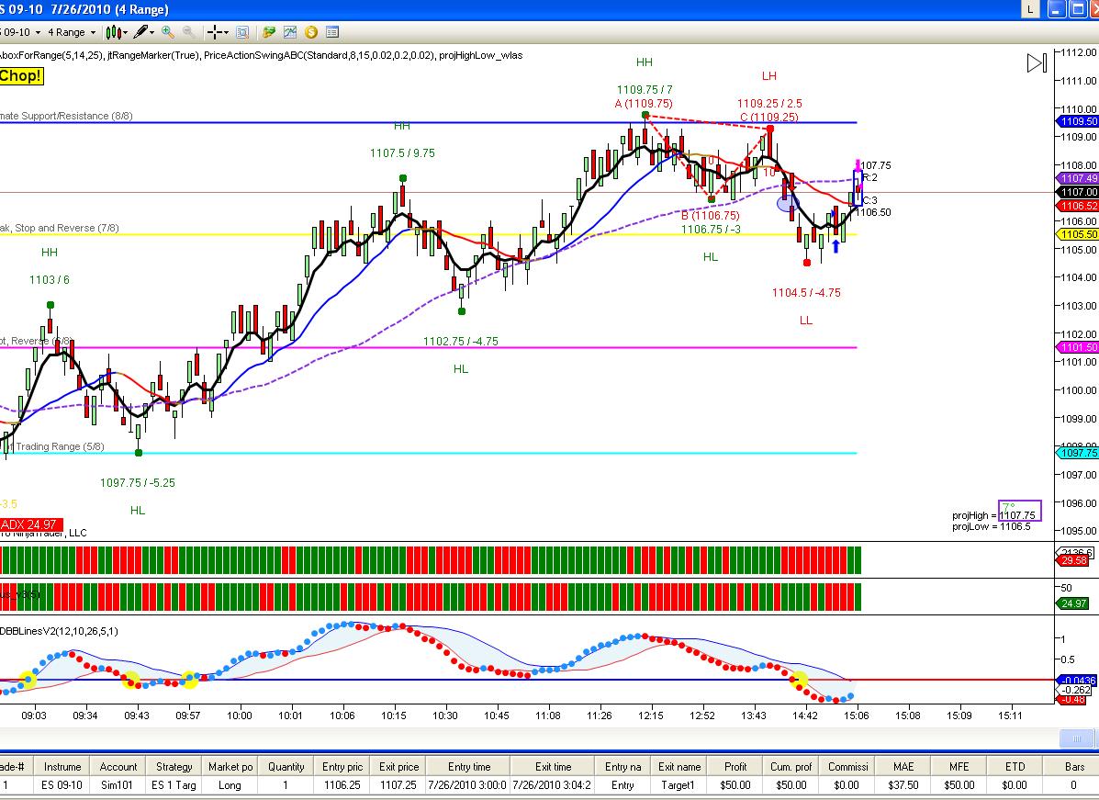Open the chart style dropdown arrow
This screenshot has width=1099, height=800.
coord(126,32)
